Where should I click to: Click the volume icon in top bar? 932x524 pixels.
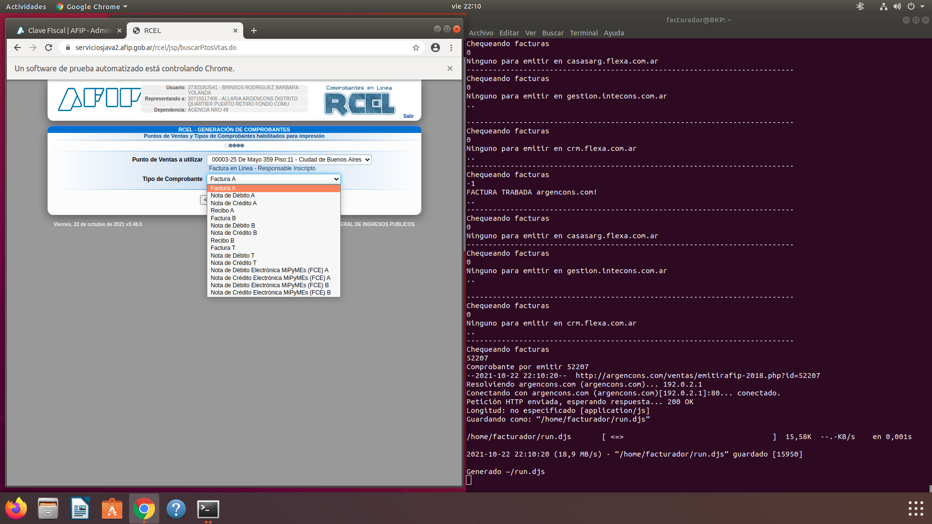(x=897, y=6)
